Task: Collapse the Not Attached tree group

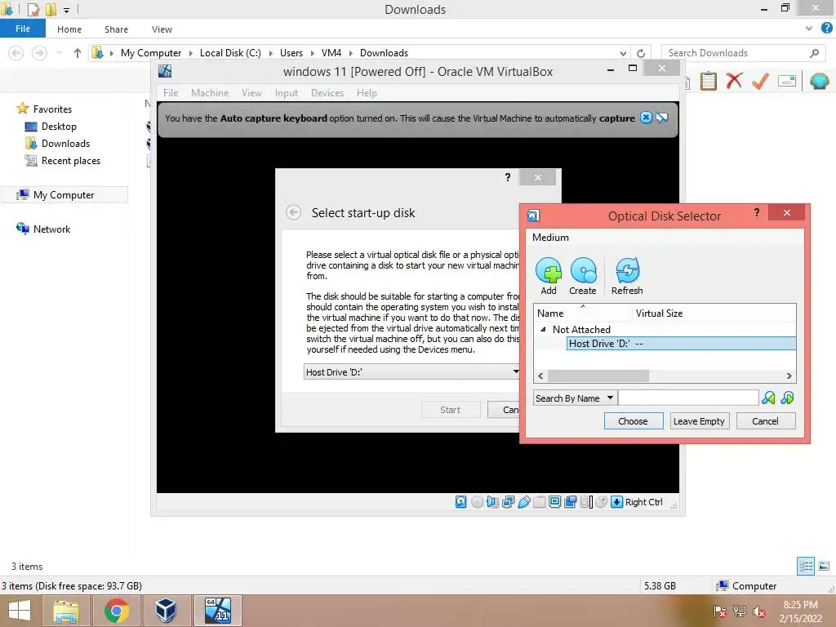Action: [543, 330]
